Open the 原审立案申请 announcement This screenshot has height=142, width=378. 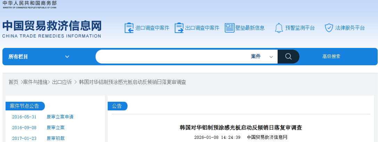[60, 117]
